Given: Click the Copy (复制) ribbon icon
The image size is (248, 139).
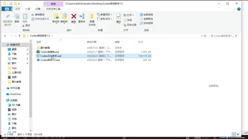Looking at the screenshot, I should (17, 17).
